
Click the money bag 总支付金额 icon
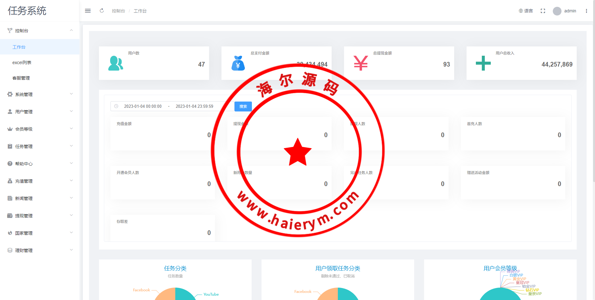point(238,63)
